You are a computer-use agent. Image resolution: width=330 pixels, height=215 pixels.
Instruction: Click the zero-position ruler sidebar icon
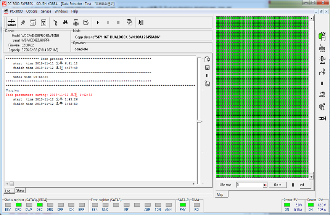pos(322,60)
